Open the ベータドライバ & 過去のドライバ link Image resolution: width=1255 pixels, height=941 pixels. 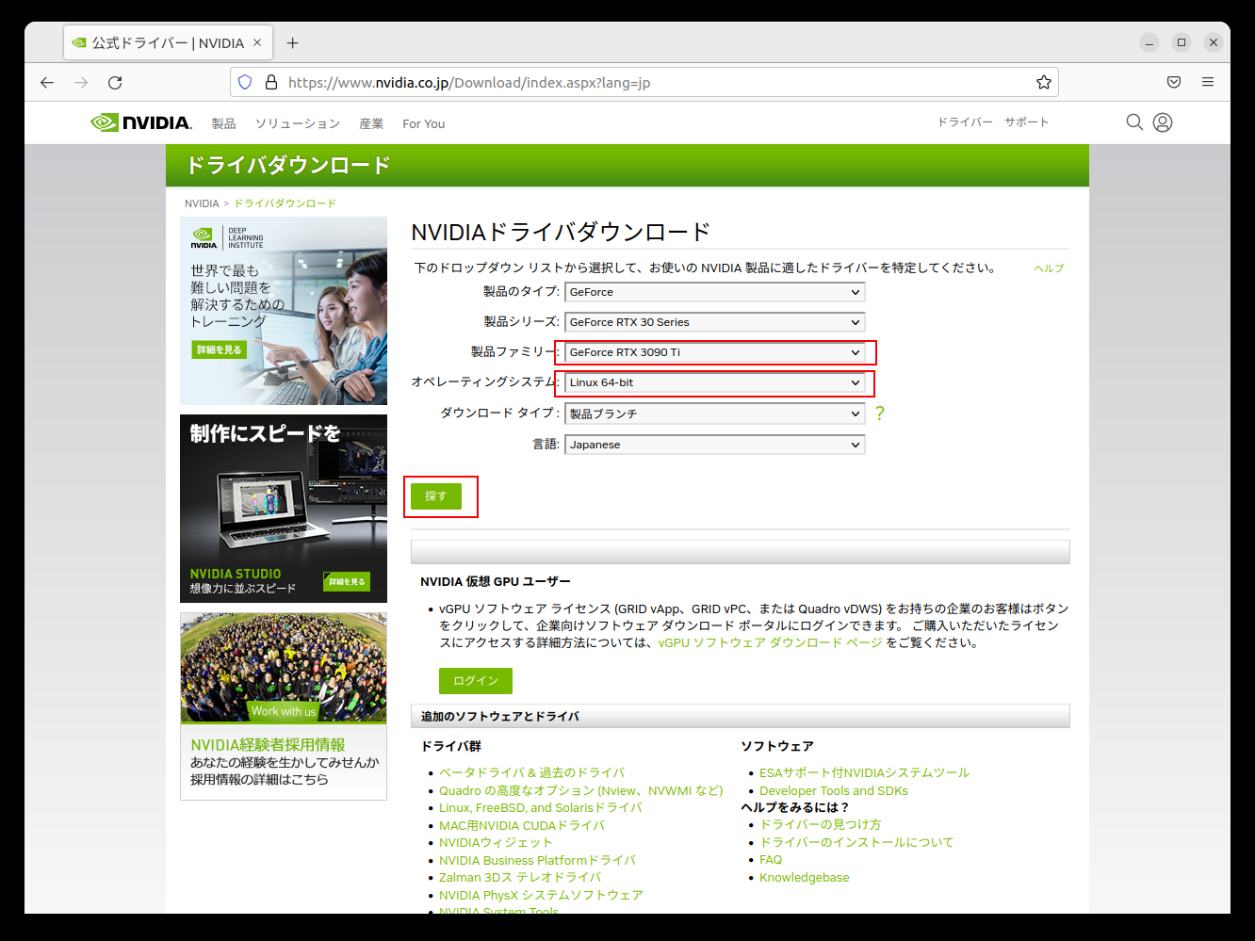[532, 773]
